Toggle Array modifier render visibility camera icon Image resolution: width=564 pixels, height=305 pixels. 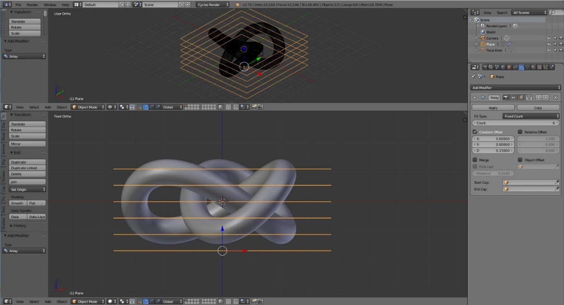[506, 97]
